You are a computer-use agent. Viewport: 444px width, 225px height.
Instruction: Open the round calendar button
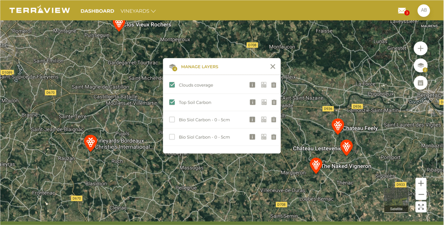[x=421, y=83]
